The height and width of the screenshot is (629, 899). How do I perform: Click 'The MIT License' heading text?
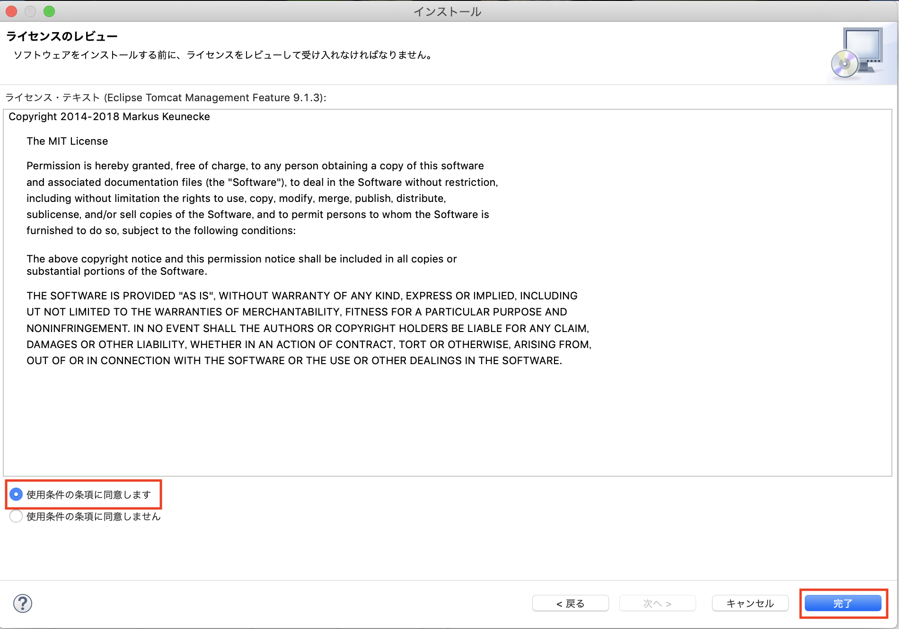tap(67, 141)
